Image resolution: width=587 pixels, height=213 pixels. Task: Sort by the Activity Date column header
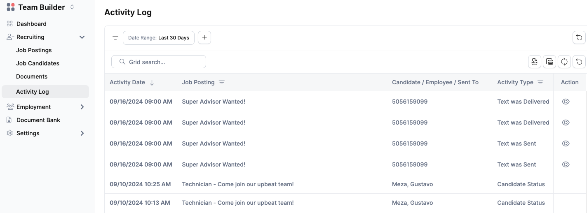pyautogui.click(x=127, y=82)
